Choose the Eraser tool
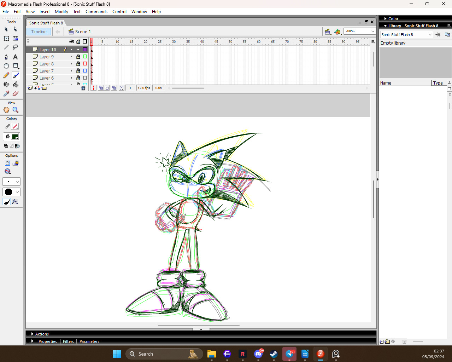The image size is (452, 362). point(15,93)
